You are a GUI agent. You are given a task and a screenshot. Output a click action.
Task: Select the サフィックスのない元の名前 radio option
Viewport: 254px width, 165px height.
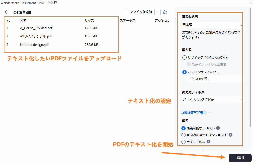point(184,58)
